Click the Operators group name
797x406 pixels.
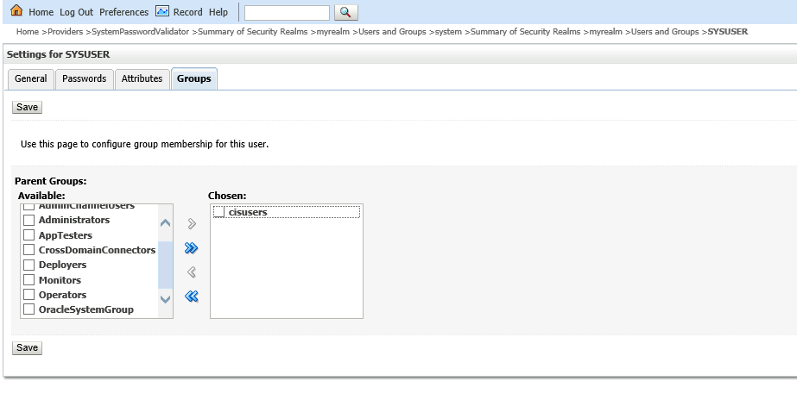pyautogui.click(x=62, y=295)
